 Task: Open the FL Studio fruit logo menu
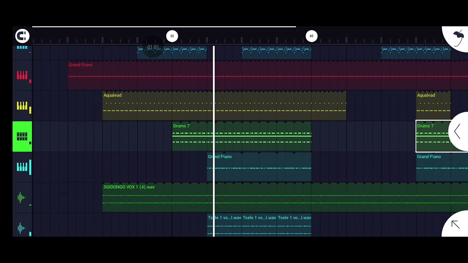[458, 38]
